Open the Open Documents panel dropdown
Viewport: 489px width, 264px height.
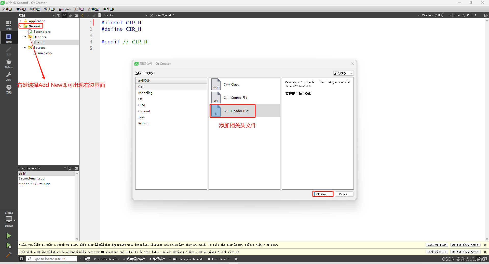[x=65, y=168]
